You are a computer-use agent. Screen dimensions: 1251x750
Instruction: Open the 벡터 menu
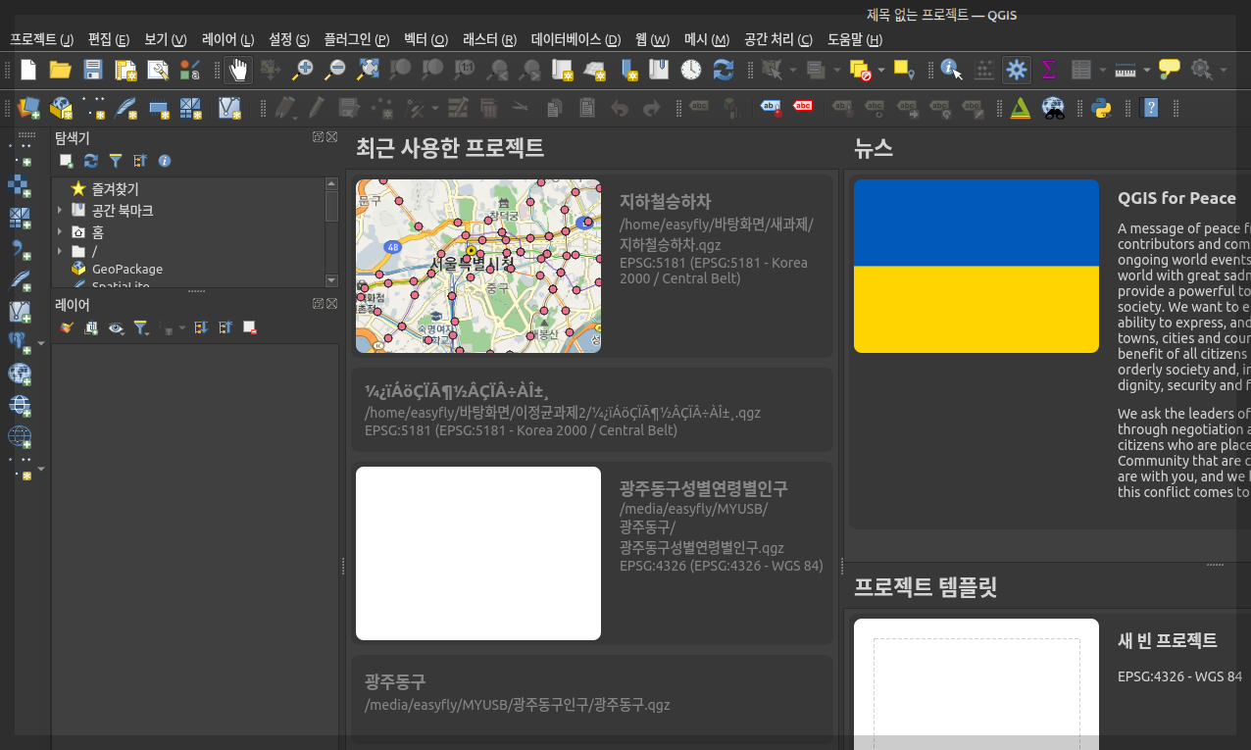[x=425, y=39]
